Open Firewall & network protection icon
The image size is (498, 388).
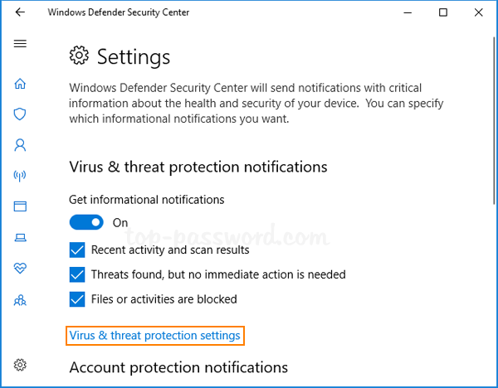20,175
